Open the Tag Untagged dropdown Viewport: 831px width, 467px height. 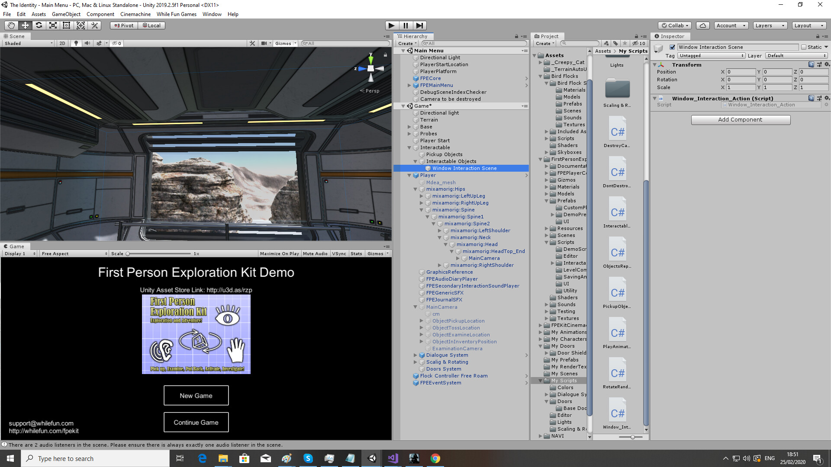711,56
